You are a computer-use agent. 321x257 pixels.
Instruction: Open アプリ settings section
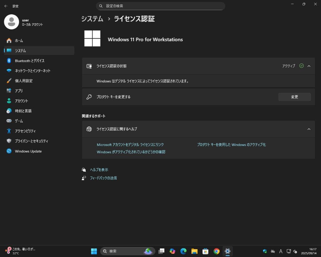[19, 91]
